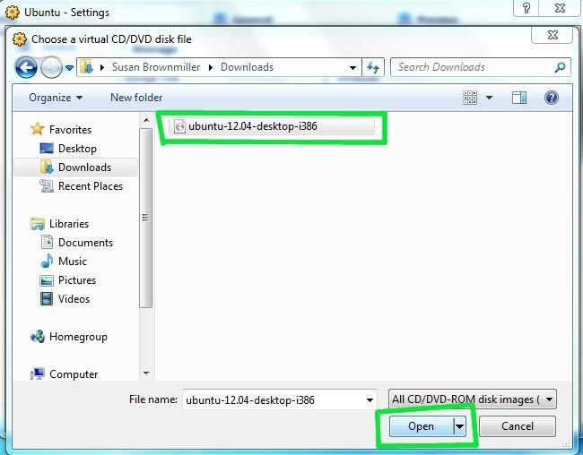Open Recent Places
The height and width of the screenshot is (455, 583).
click(x=91, y=186)
